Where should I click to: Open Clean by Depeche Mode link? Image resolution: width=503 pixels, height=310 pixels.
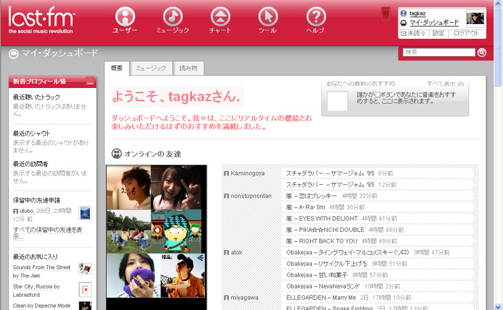(41, 306)
